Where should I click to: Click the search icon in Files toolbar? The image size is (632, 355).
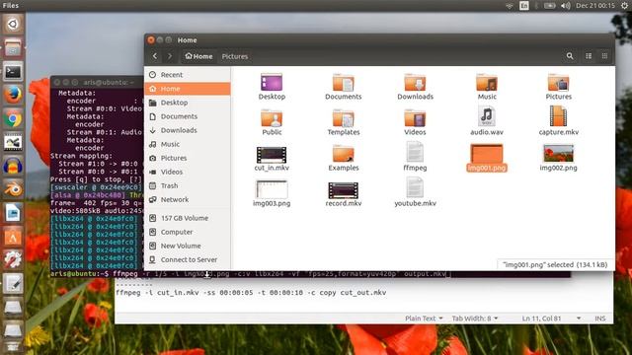coord(570,56)
